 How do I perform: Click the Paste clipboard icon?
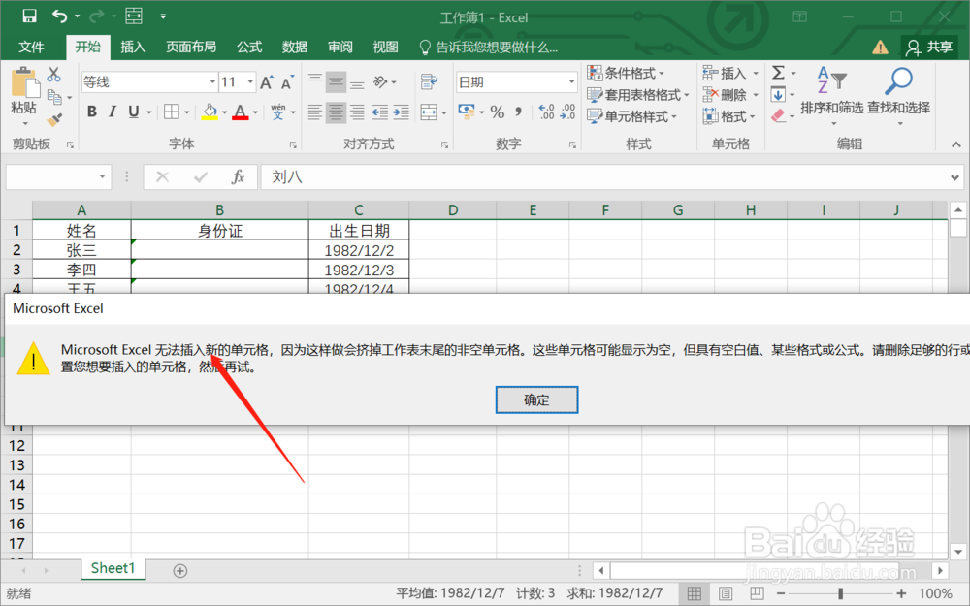point(24,83)
